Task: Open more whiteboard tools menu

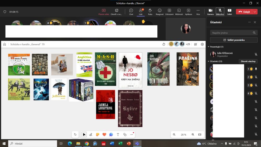Action: (132, 134)
